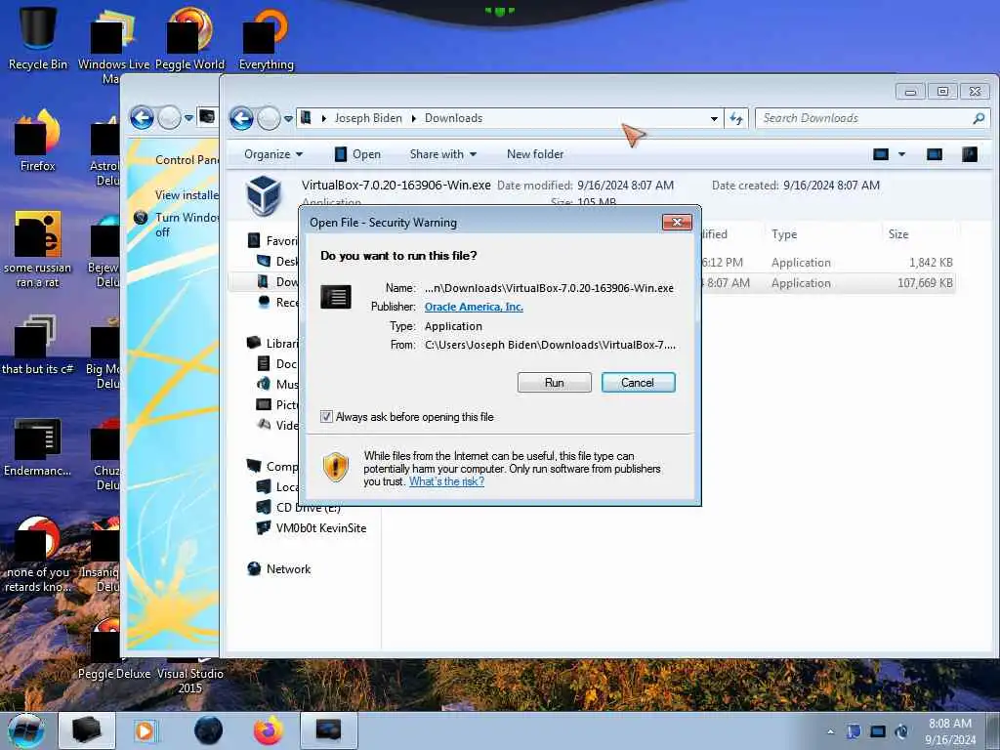The image size is (1000, 750).
Task: Open the Firefox desktop shortcut
Action: point(38,141)
